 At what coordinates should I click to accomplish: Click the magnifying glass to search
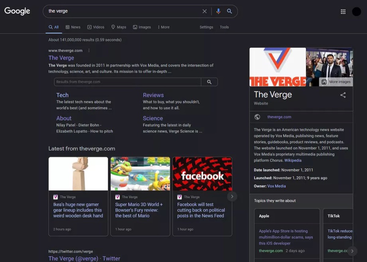click(x=229, y=11)
